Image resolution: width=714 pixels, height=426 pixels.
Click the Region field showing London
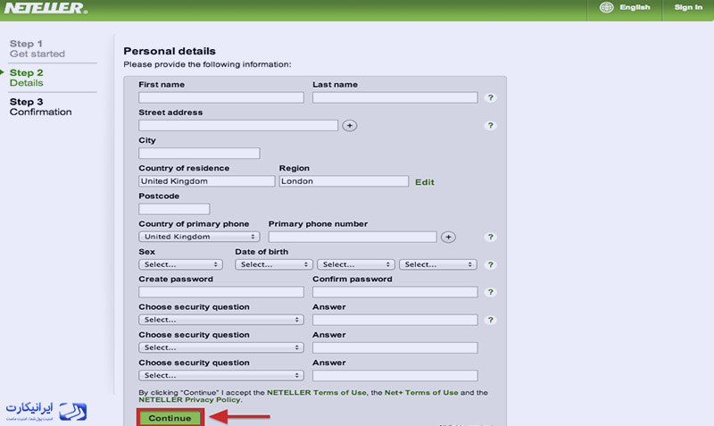pos(344,181)
